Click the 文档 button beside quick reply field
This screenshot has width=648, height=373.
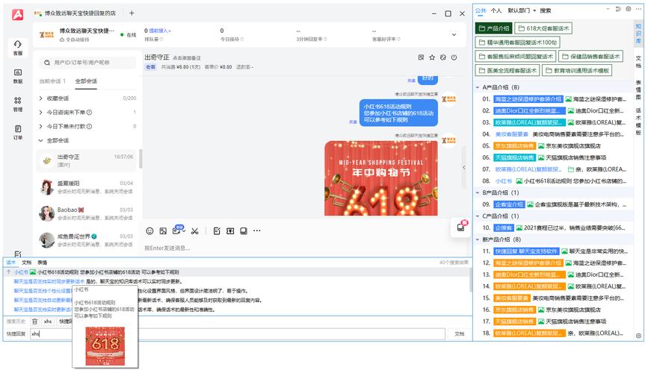(459, 333)
